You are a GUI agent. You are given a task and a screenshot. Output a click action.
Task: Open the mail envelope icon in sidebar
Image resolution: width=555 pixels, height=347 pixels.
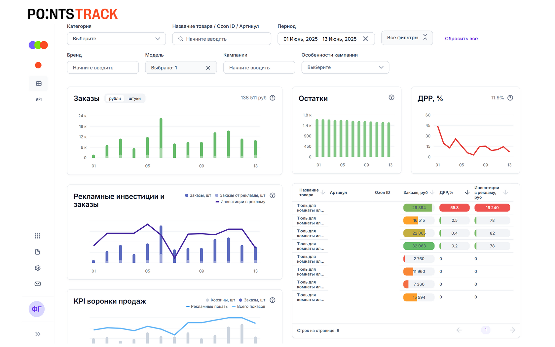(38, 284)
